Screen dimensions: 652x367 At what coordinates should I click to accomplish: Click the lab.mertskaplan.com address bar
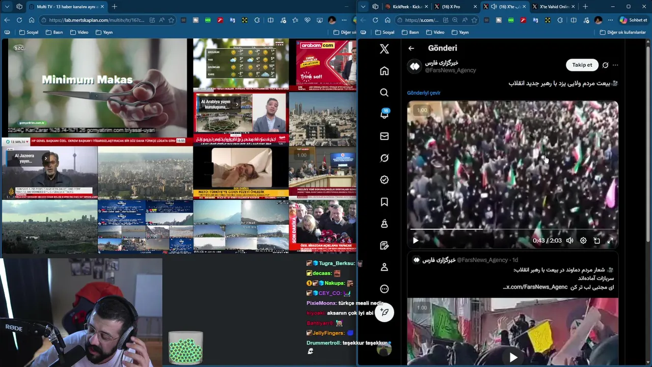97,20
